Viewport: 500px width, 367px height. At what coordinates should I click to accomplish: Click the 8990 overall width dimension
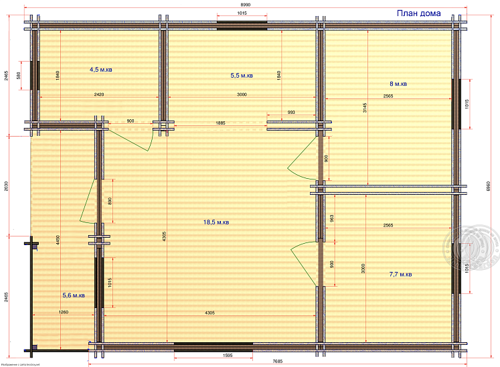(x=247, y=4)
